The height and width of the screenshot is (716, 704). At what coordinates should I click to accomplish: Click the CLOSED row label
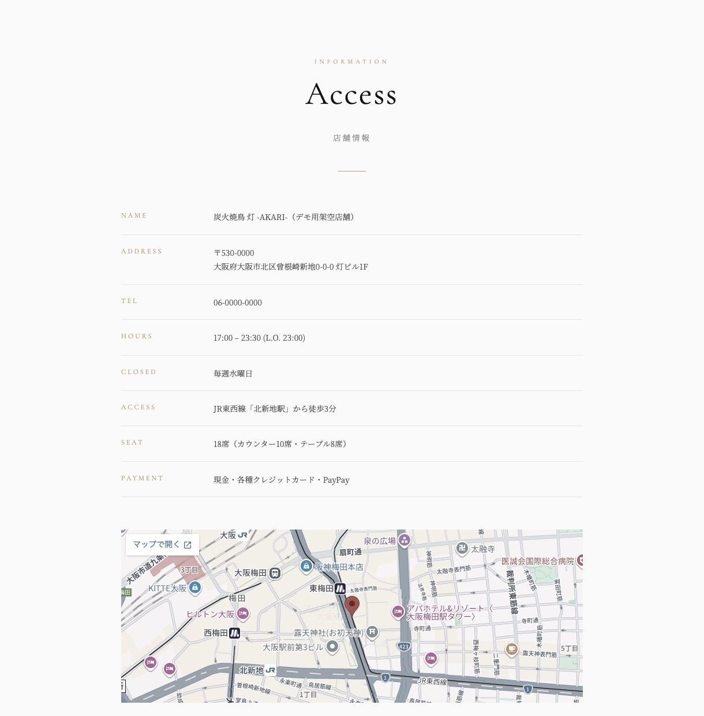tap(138, 372)
